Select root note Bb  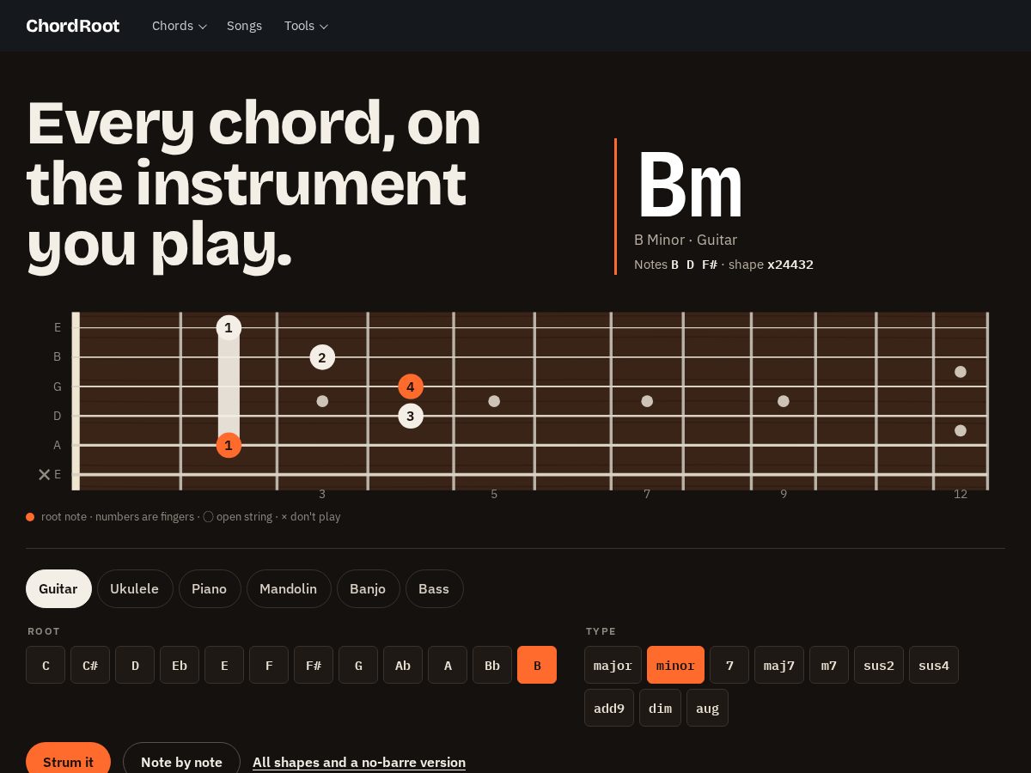coord(492,665)
